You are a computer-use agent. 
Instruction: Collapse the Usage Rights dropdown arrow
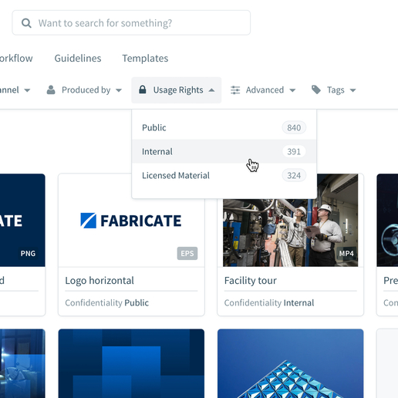[211, 90]
